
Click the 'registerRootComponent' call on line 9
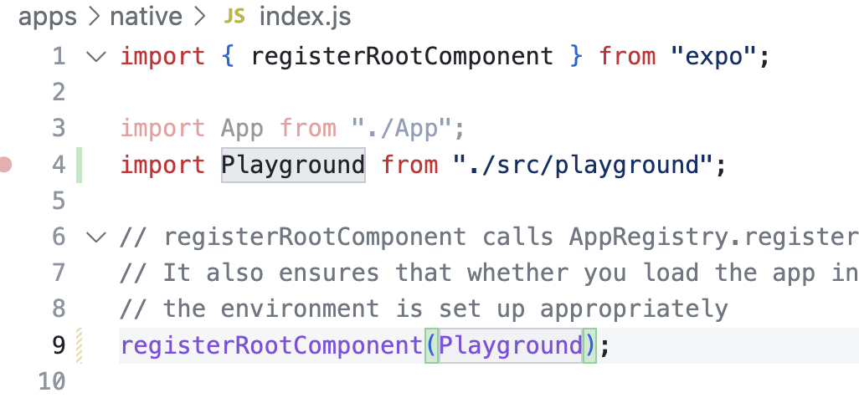tap(272, 345)
